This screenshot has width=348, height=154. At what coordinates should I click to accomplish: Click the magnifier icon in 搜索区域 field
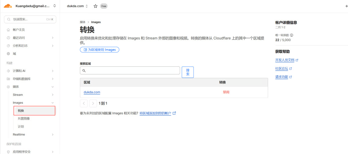(84, 71)
